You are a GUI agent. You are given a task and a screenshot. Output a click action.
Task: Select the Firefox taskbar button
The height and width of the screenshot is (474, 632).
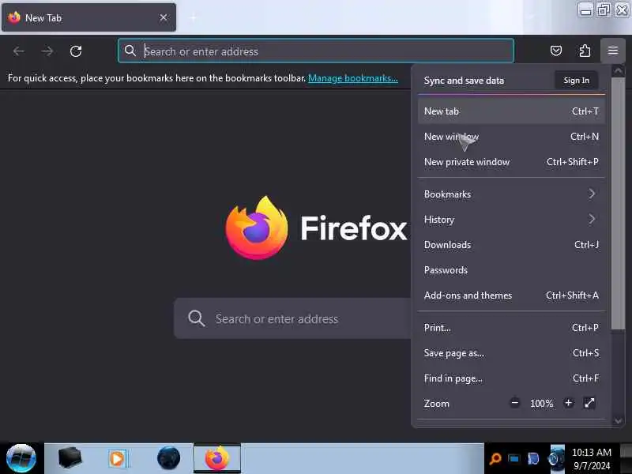(217, 458)
